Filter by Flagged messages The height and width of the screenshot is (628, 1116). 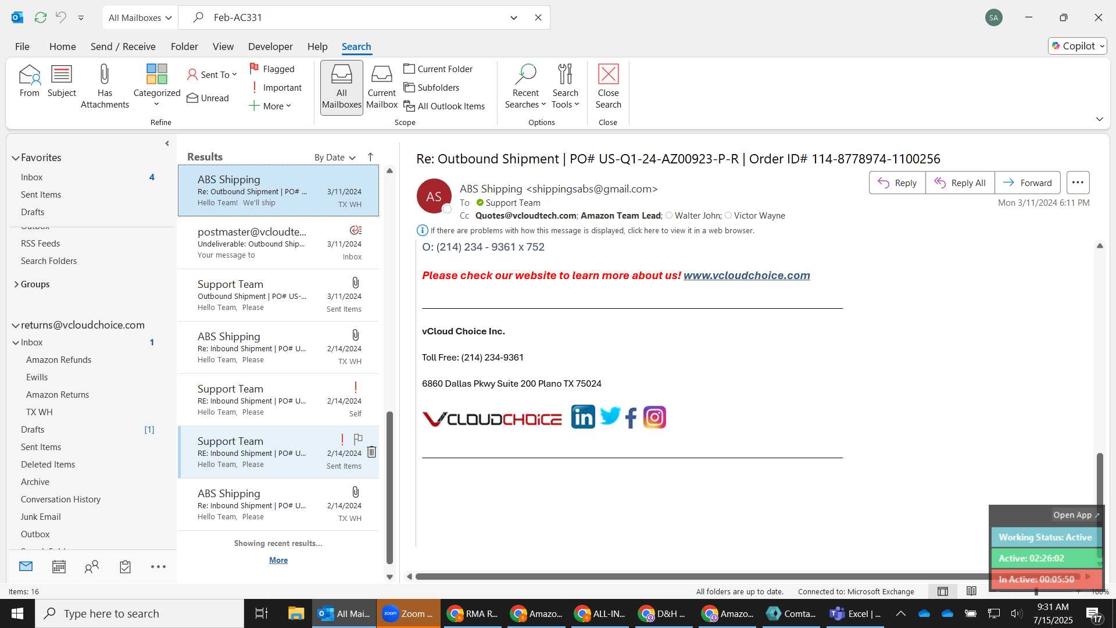pos(272,69)
